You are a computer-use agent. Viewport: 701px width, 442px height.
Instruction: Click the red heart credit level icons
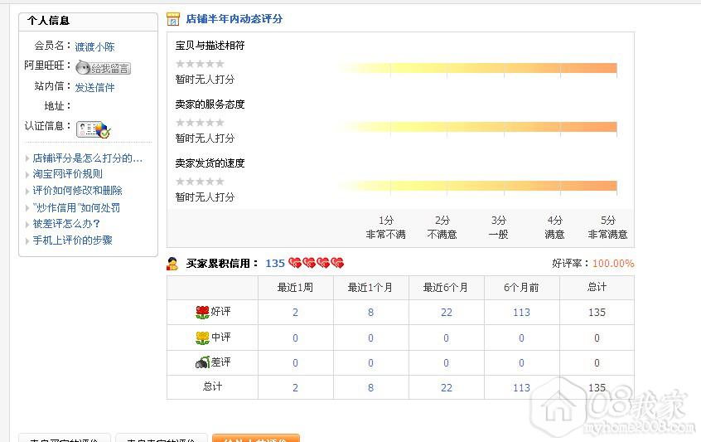click(x=316, y=264)
